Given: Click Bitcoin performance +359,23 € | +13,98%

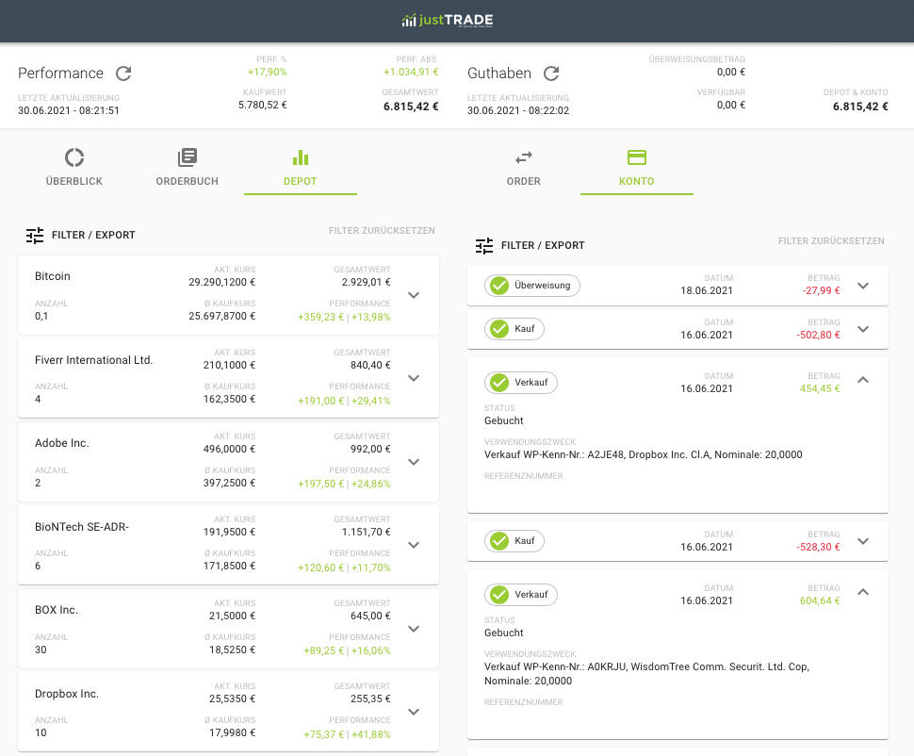Looking at the screenshot, I should pos(345,318).
